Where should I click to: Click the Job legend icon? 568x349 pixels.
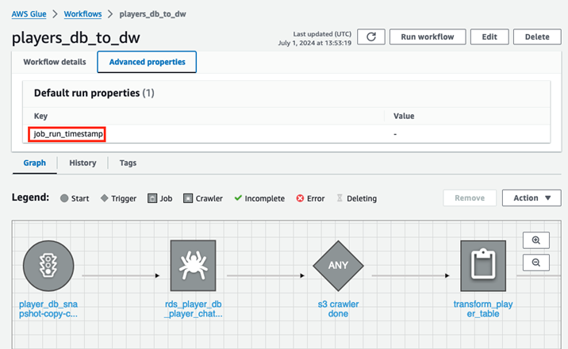tap(152, 198)
